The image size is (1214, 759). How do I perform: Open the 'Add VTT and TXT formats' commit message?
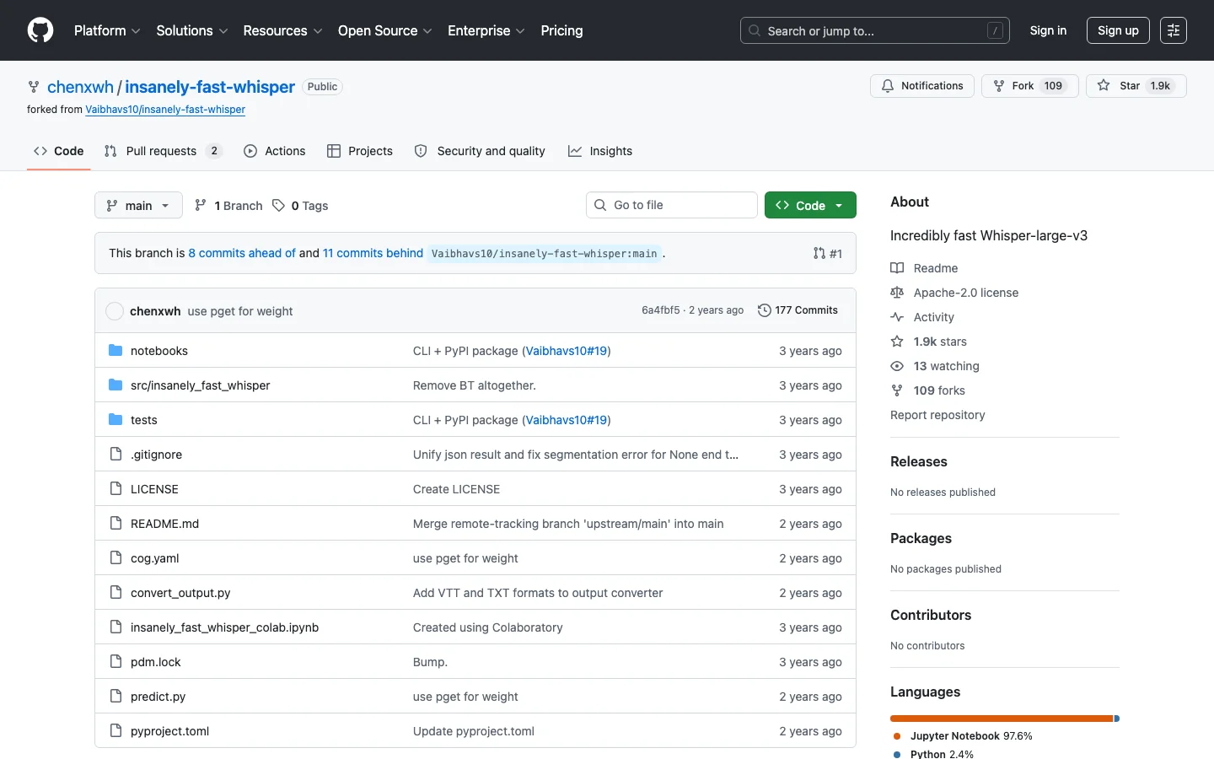[x=538, y=593]
